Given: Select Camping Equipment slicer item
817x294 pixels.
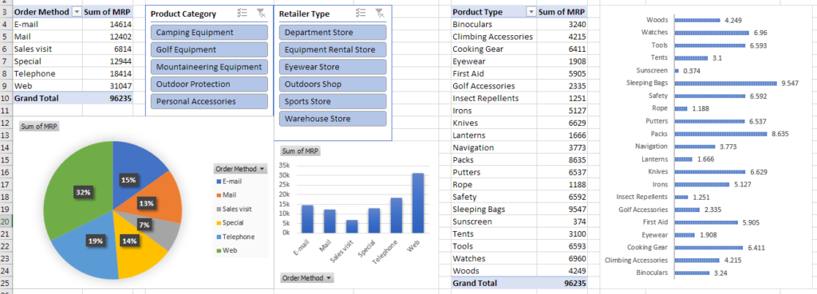Looking at the screenshot, I should tap(210, 32).
